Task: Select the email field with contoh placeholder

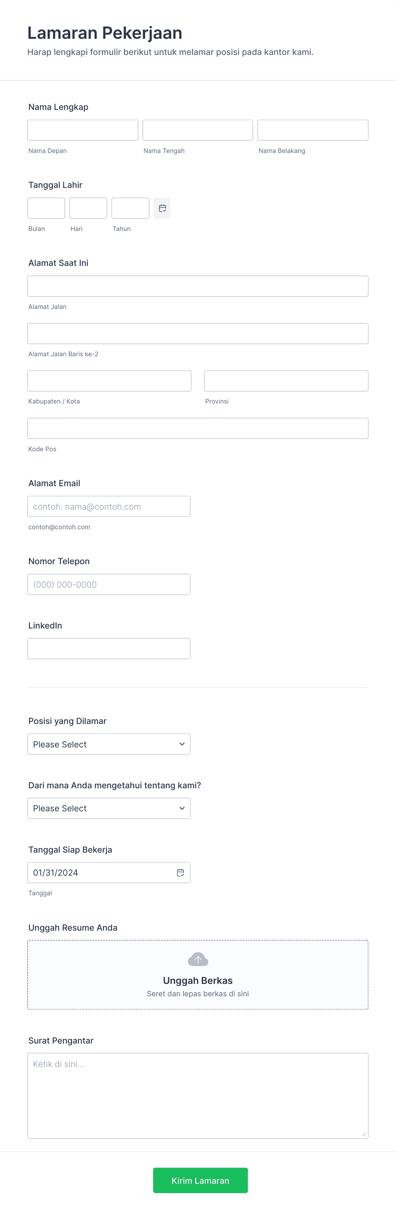Action: click(x=109, y=506)
